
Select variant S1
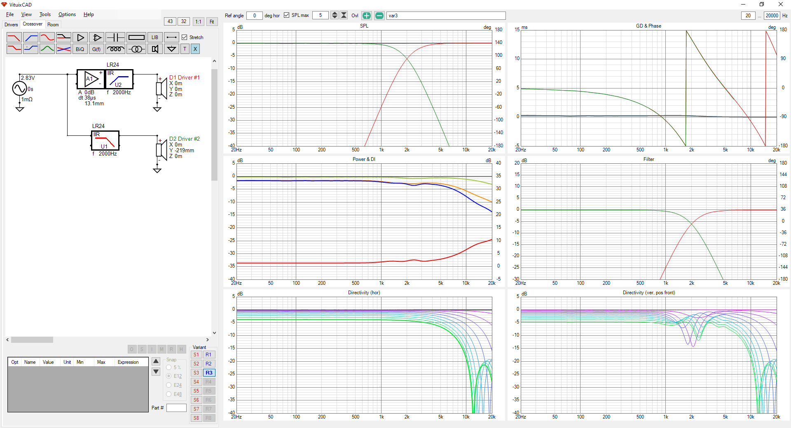(x=197, y=355)
